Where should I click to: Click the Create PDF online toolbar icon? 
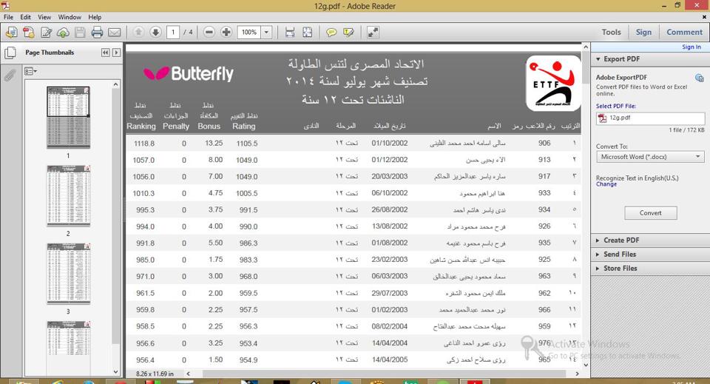click(29, 32)
